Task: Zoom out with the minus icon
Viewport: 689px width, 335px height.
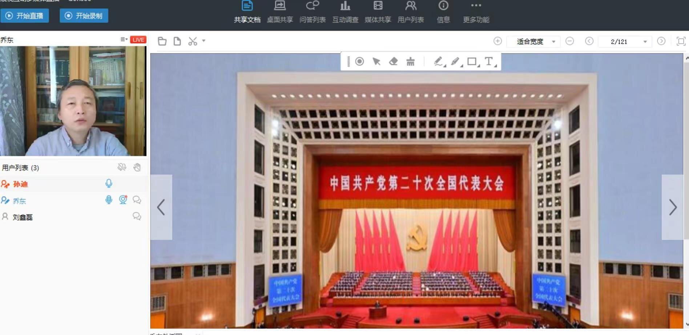Action: [x=570, y=41]
